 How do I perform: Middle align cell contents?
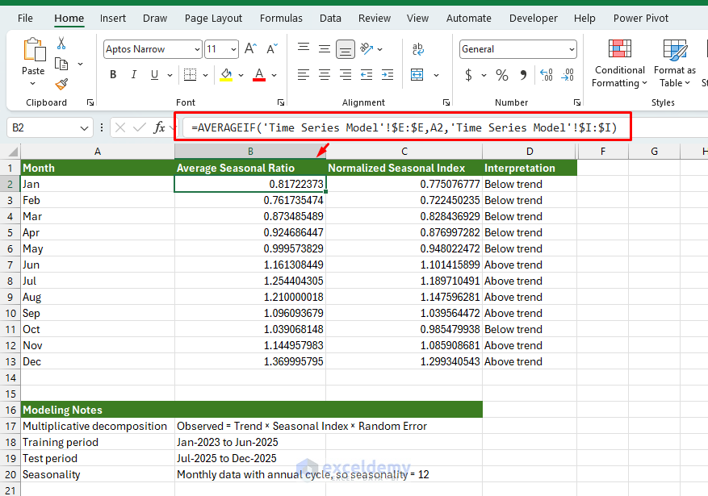tap(325, 48)
